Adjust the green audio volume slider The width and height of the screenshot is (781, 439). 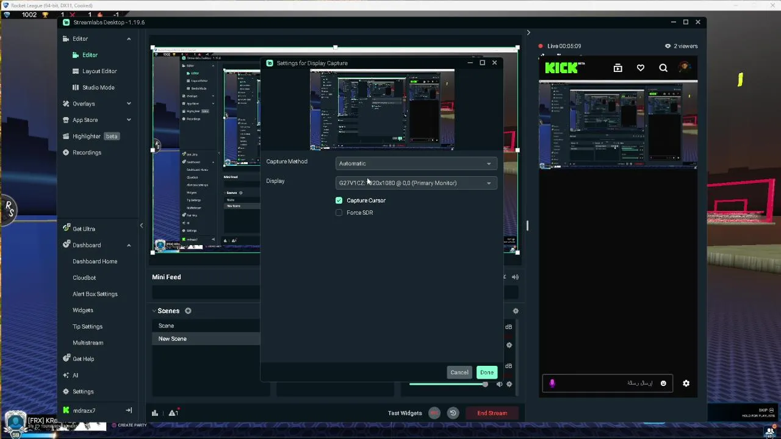448,384
